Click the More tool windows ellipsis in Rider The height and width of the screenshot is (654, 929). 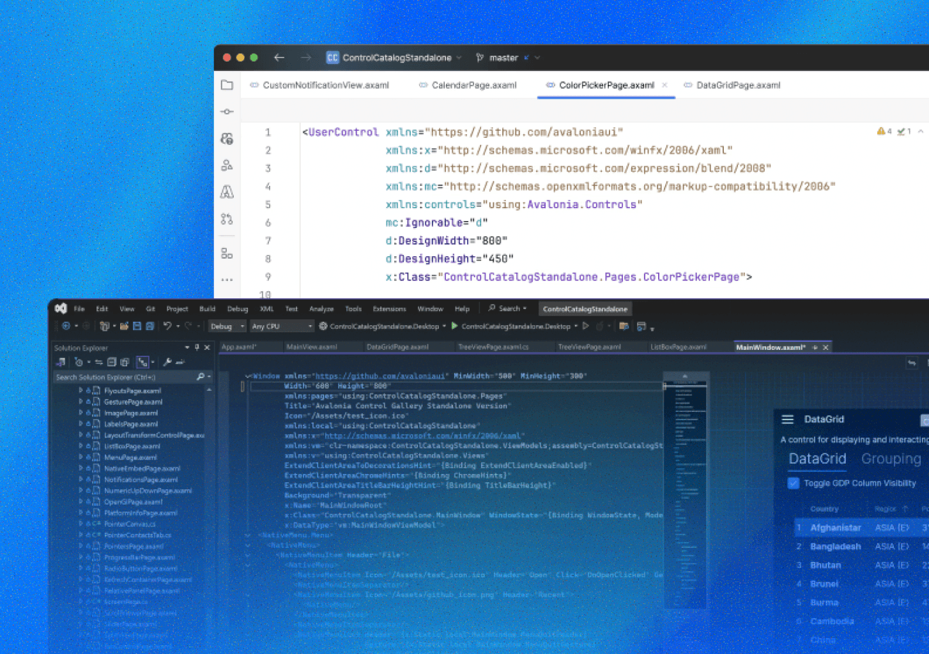point(227,280)
